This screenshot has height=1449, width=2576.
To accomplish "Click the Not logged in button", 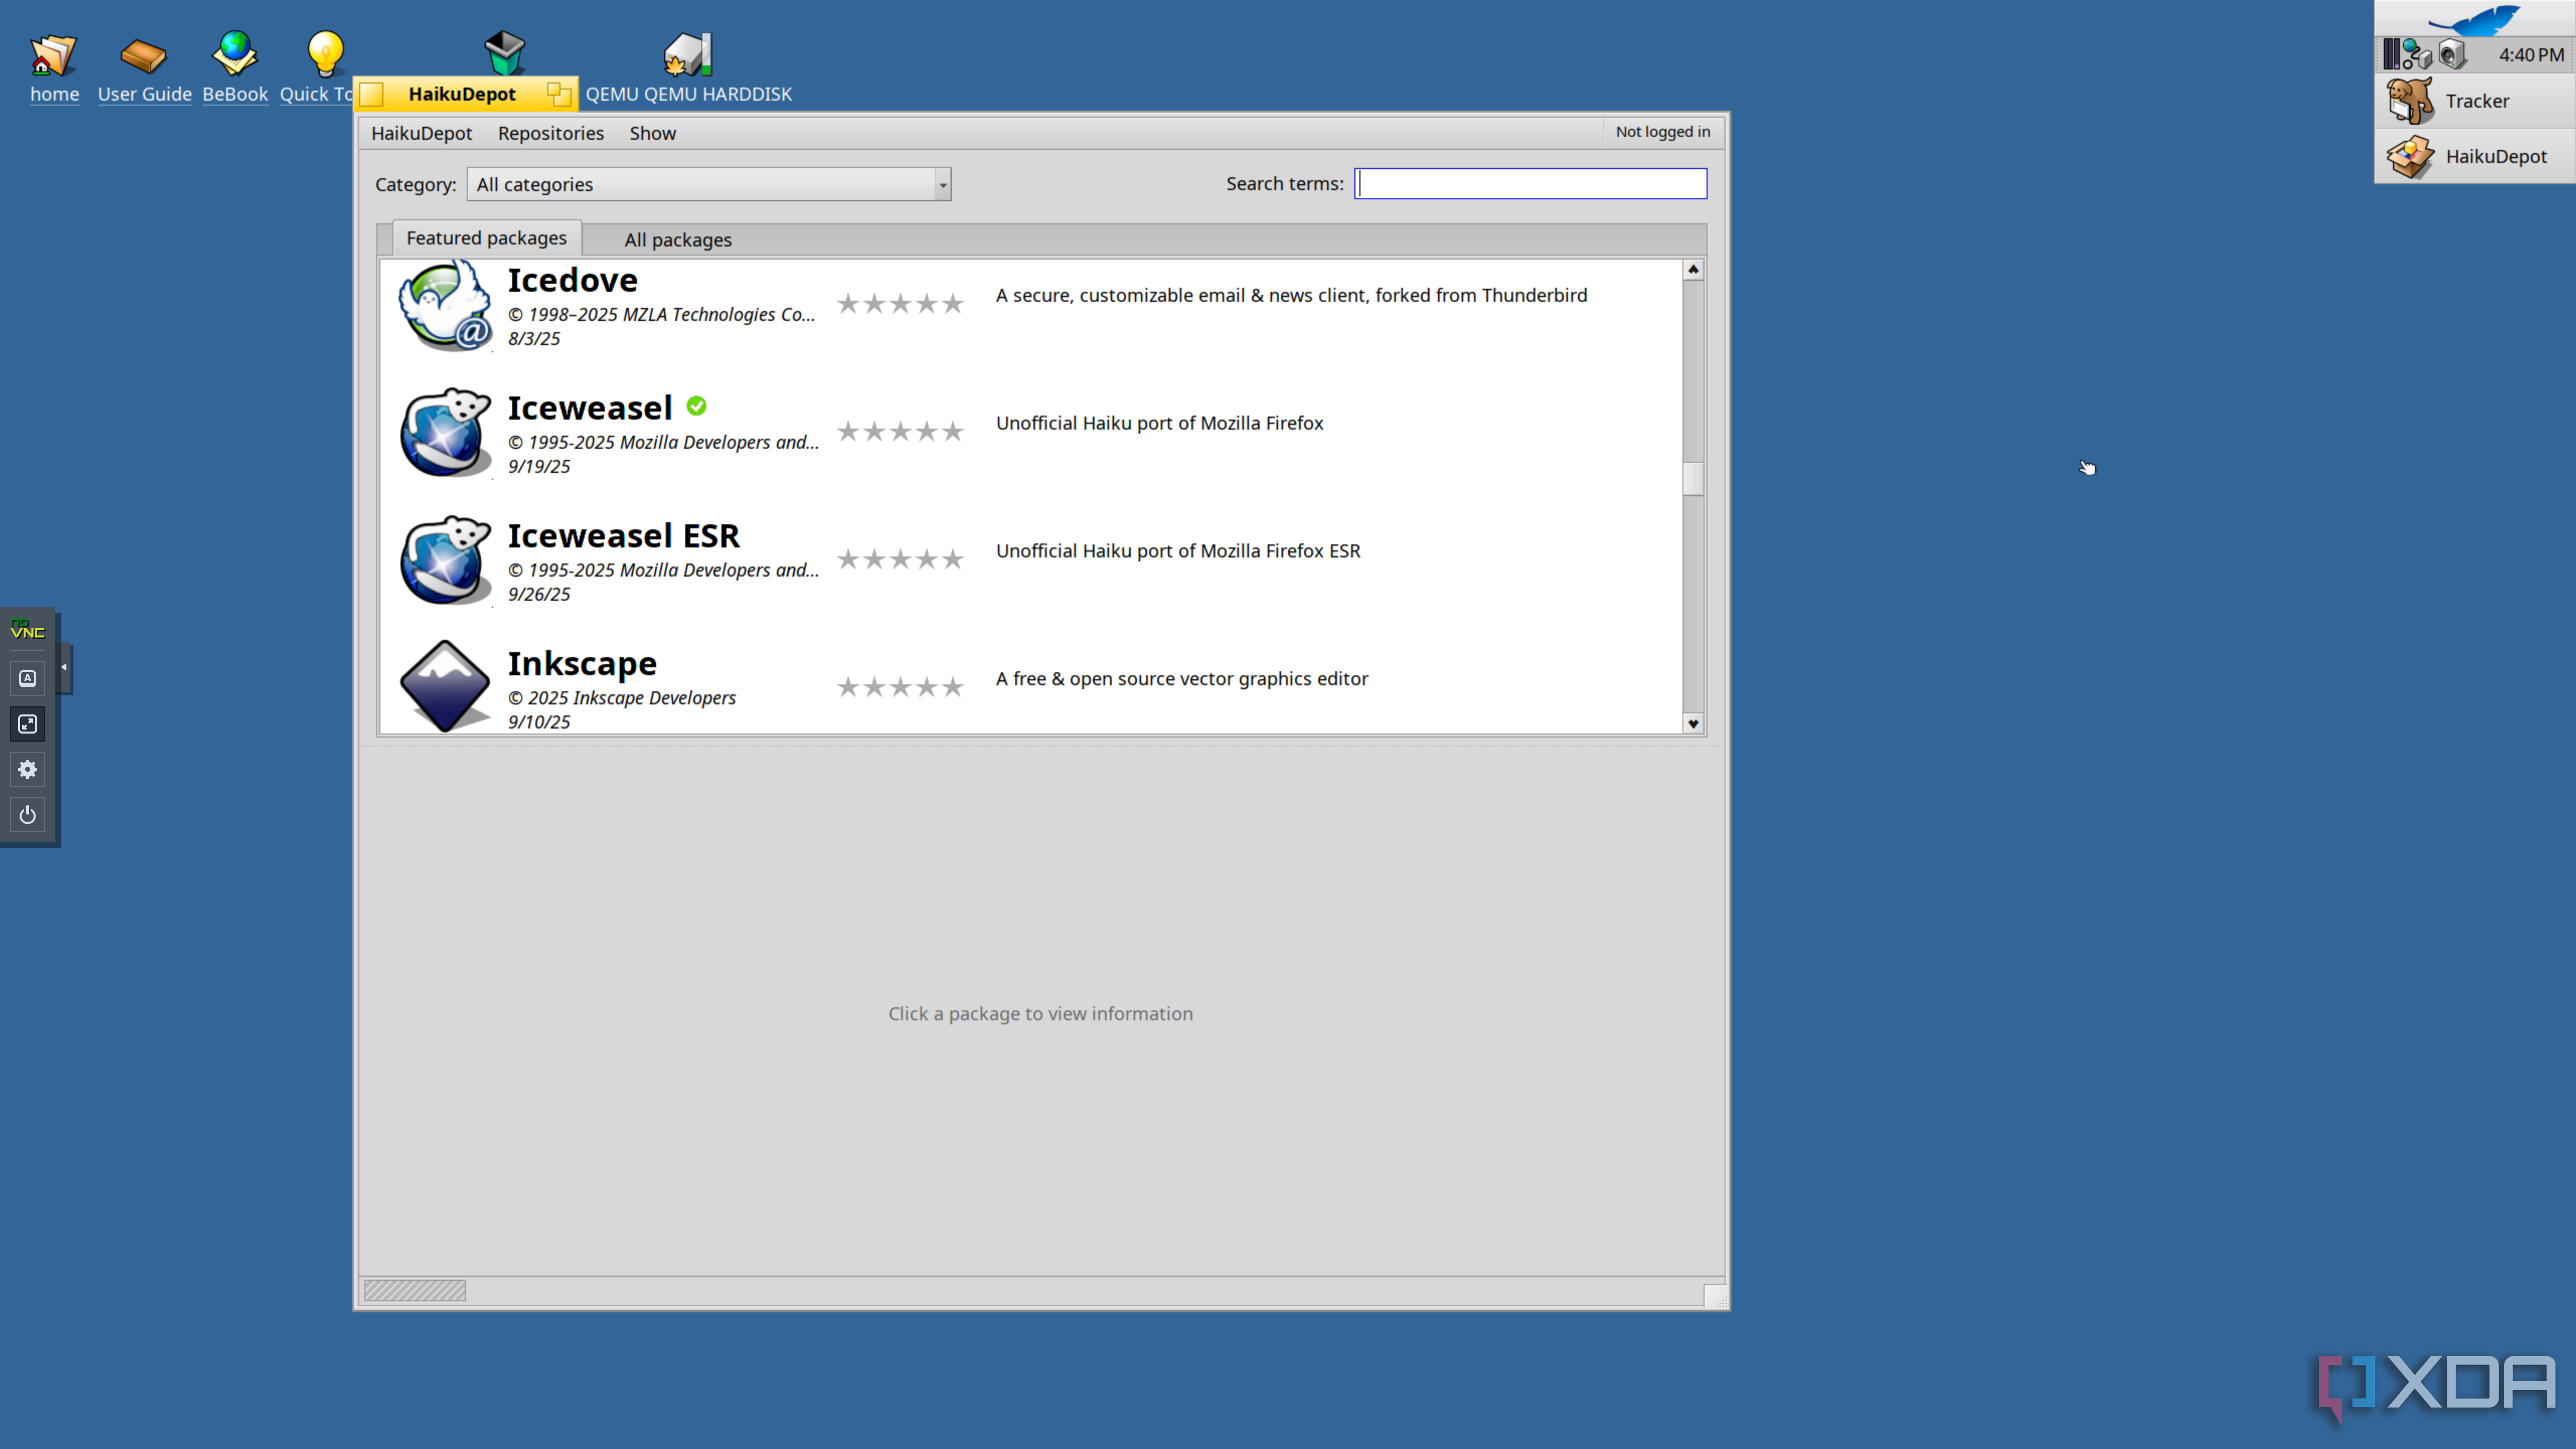I will point(1662,132).
